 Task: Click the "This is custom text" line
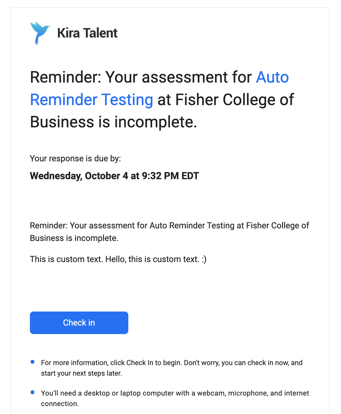pyautogui.click(x=118, y=259)
